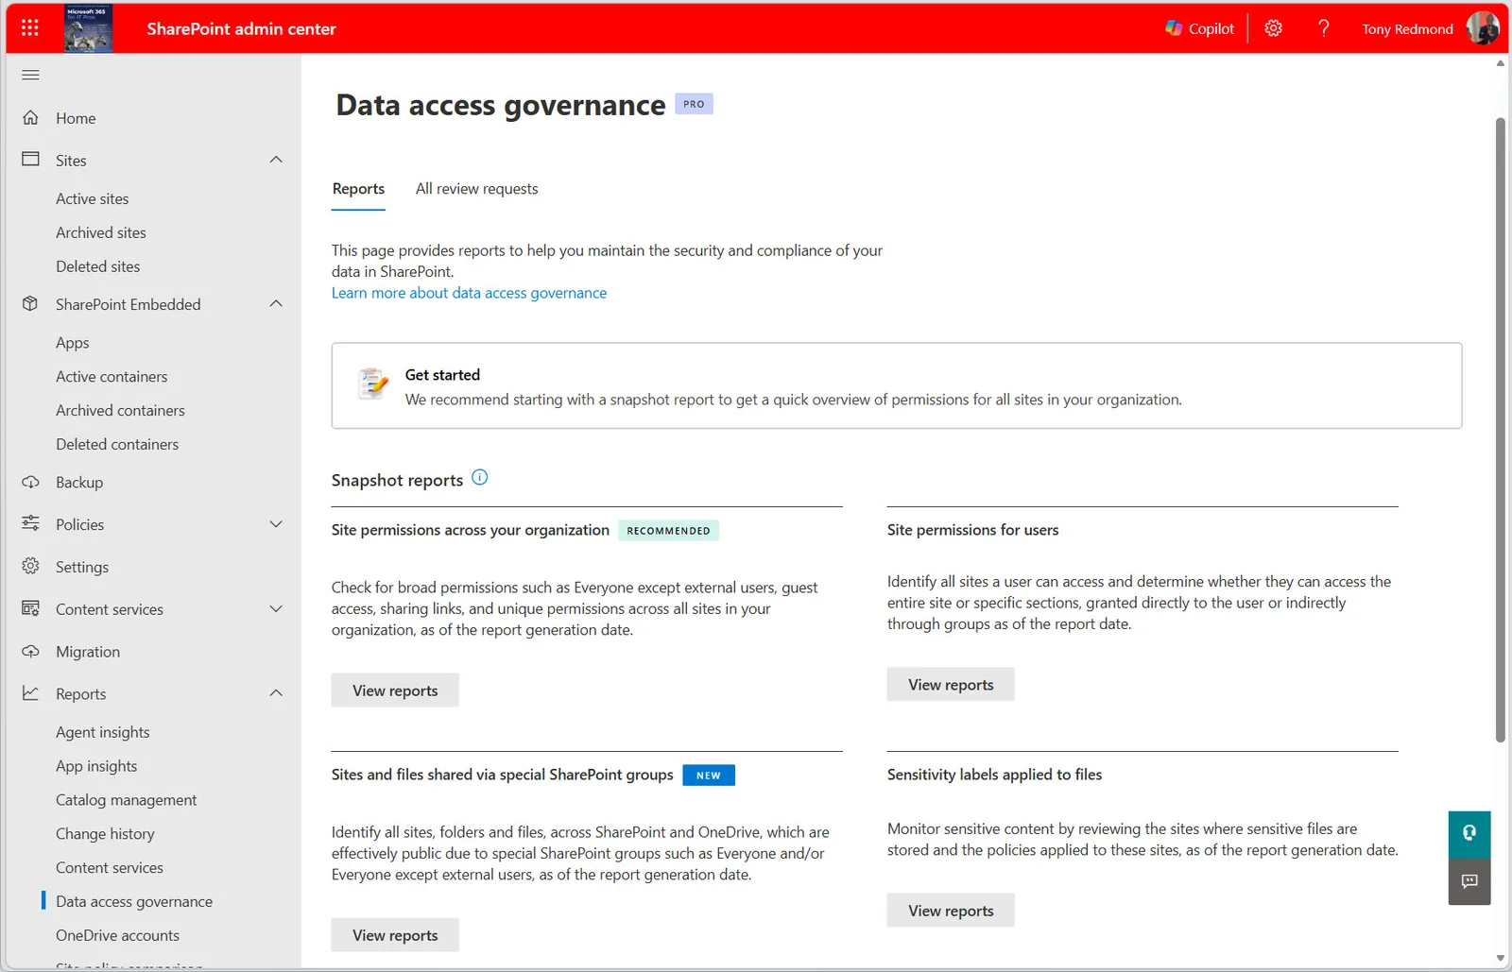Open Catalog management page
The width and height of the screenshot is (1512, 972).
[126, 800]
